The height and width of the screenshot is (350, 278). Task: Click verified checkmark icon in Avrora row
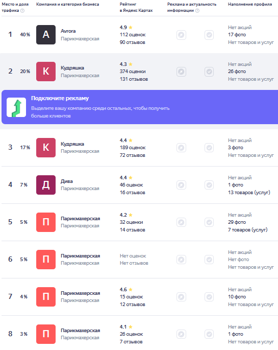(209, 35)
